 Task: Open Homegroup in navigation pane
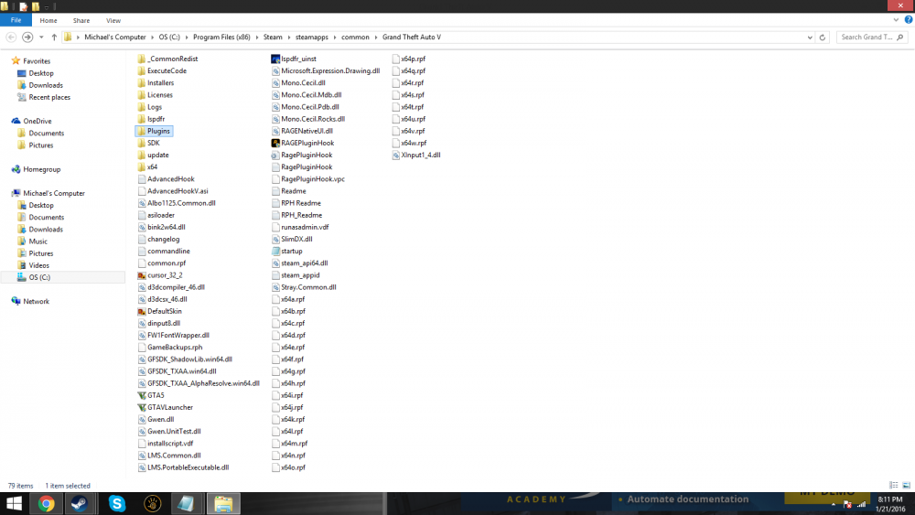tap(41, 170)
